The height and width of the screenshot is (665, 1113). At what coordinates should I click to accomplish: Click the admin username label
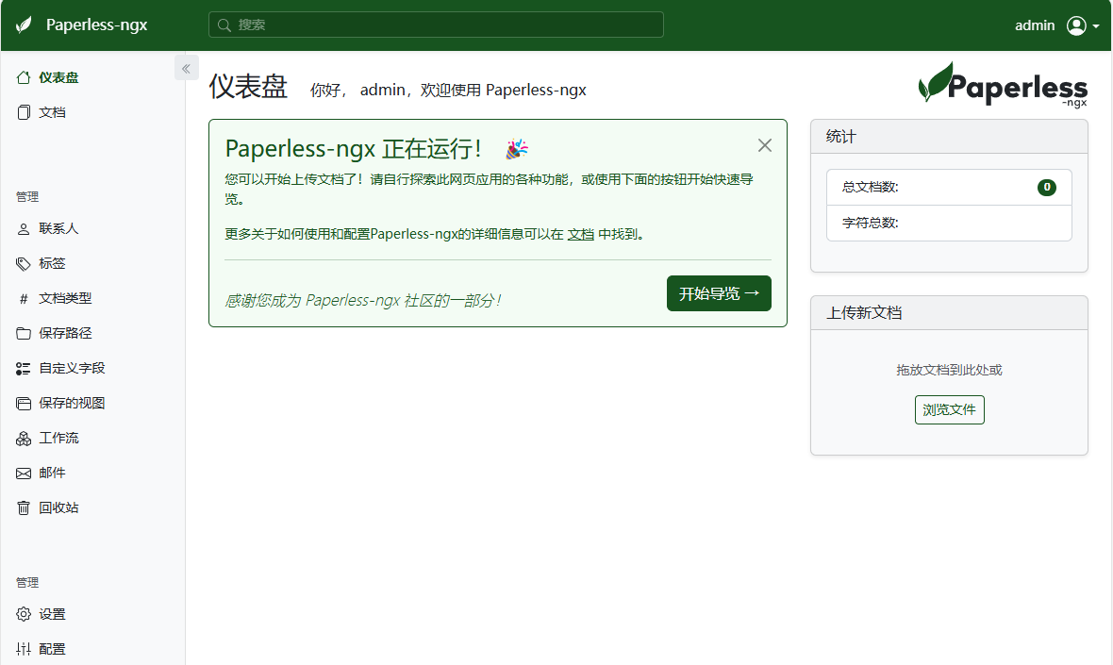(1034, 25)
